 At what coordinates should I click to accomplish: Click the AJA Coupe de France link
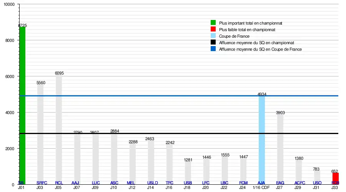[262, 183]
